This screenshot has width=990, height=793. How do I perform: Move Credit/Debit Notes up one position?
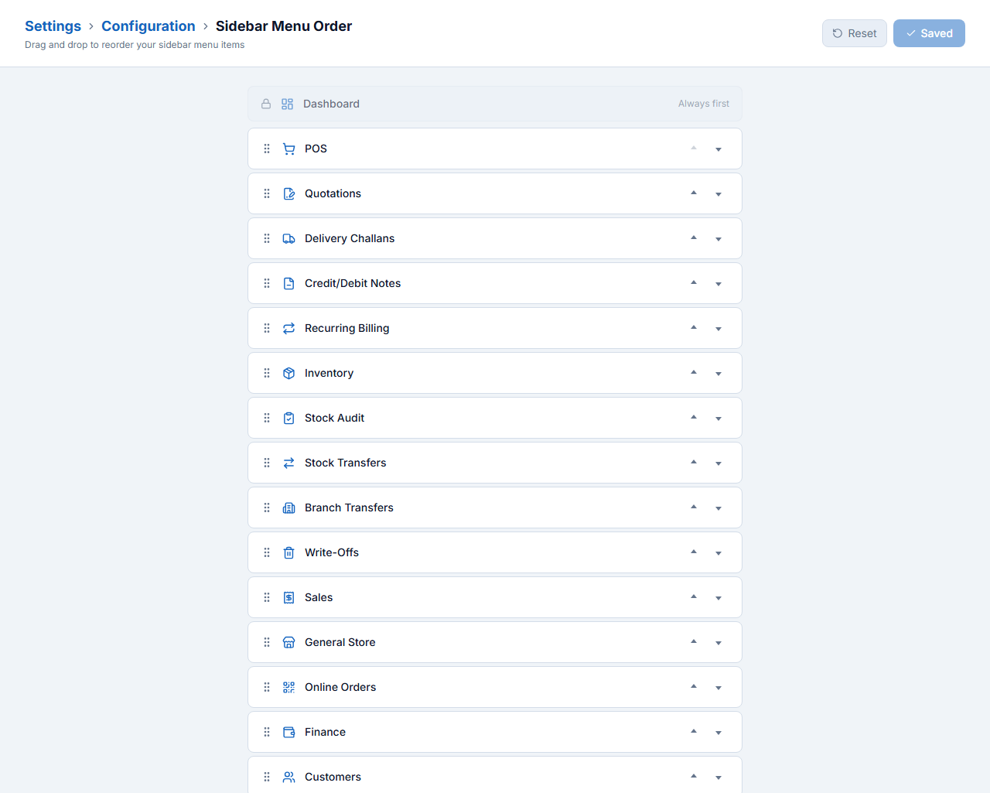pos(694,282)
